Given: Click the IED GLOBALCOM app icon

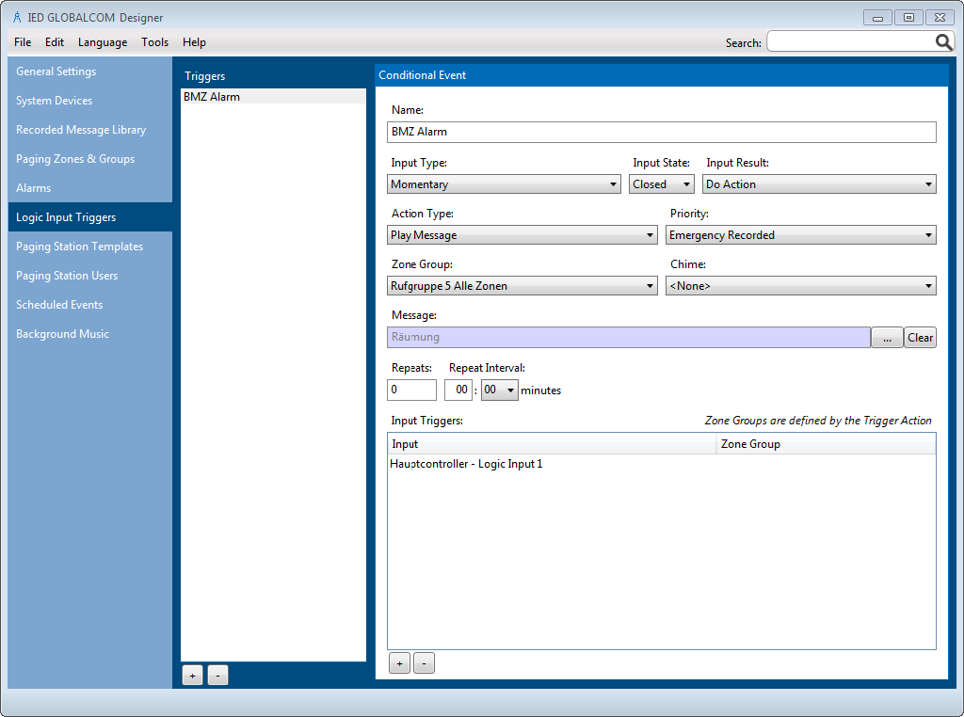Looking at the screenshot, I should (17, 17).
